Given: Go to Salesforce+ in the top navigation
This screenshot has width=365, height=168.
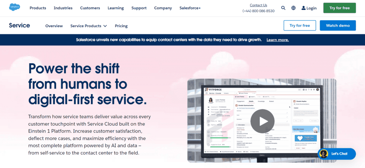Looking at the screenshot, I should (190, 8).
